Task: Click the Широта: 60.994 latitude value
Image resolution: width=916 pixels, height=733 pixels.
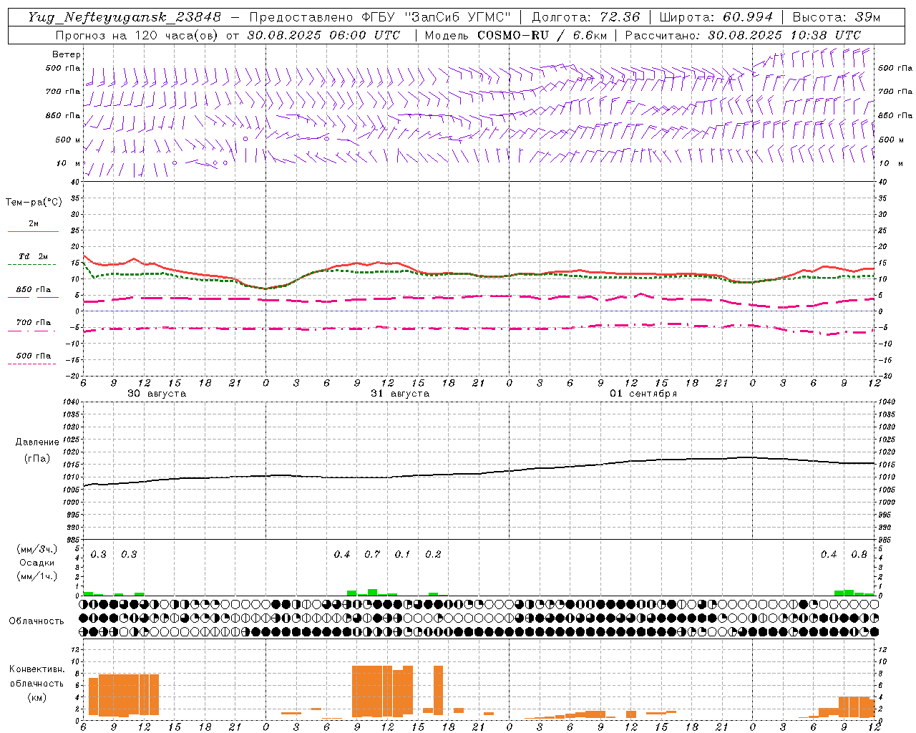Action: pos(716,17)
